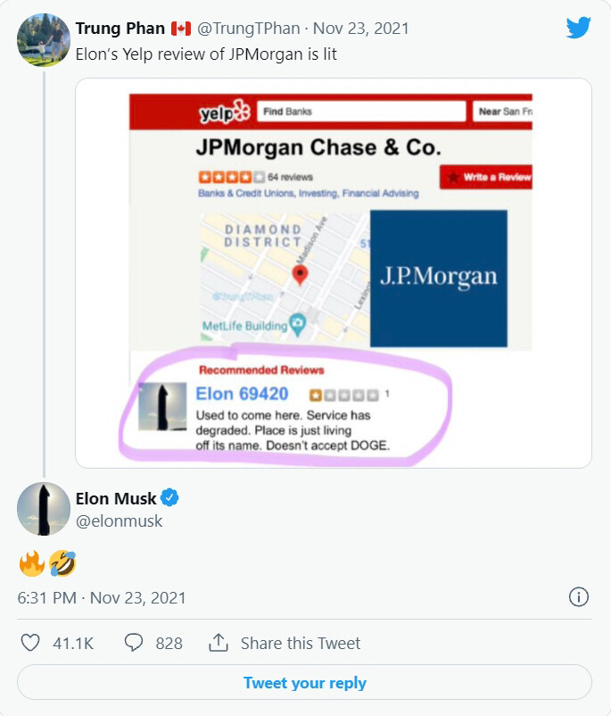611x716 pixels.
Task: Click the Elon 69420 reviewer name
Action: tap(242, 394)
